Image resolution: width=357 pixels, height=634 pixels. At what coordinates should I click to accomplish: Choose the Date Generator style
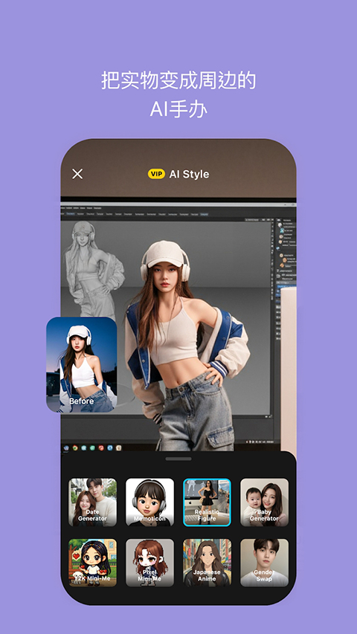pyautogui.click(x=92, y=502)
